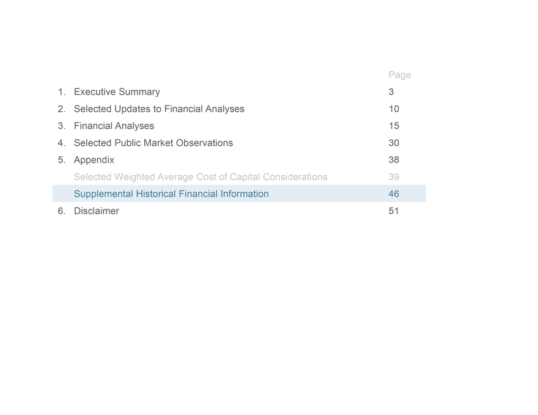Image resolution: width=538 pixels, height=415 pixels.
Task: Click the section number "6." before Disclaimer
Action: coord(62,211)
